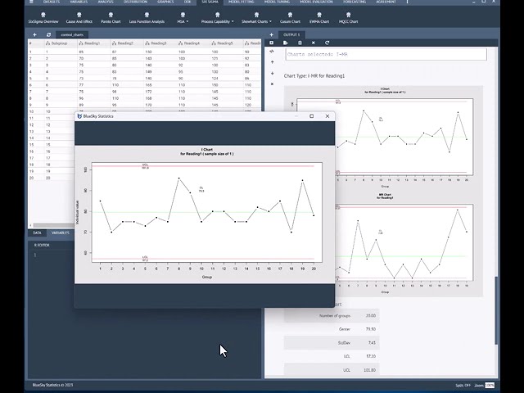Open the Pareto Chart tool
Viewport: 524px width, 393px height.
click(111, 18)
